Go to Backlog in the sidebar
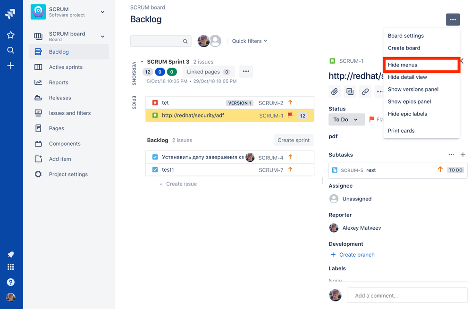This screenshot has width=471, height=309. tap(69, 51)
